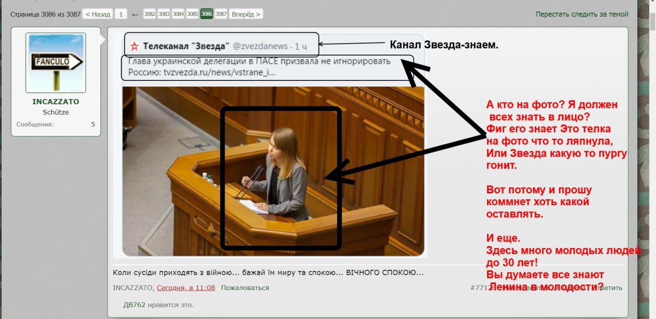Open thread page 3084
Viewport: 656px width, 319px height.
click(178, 14)
